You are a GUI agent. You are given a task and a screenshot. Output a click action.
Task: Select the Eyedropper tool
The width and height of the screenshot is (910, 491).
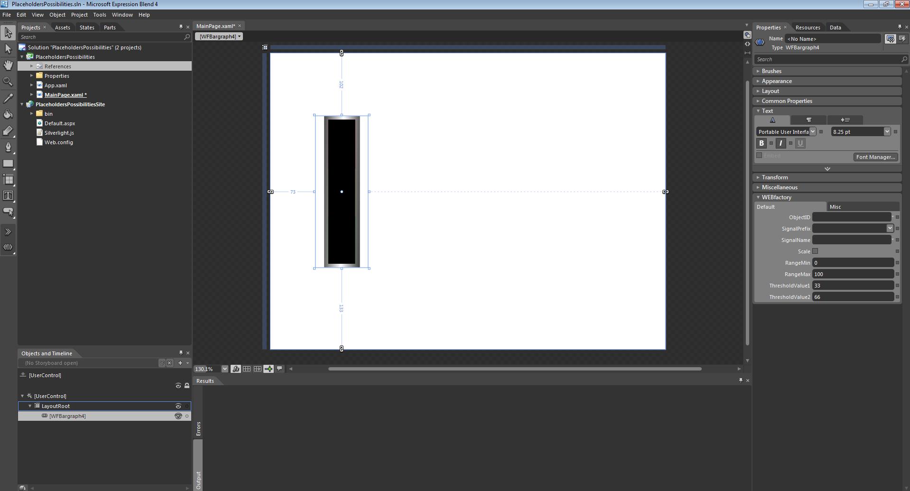pos(8,98)
